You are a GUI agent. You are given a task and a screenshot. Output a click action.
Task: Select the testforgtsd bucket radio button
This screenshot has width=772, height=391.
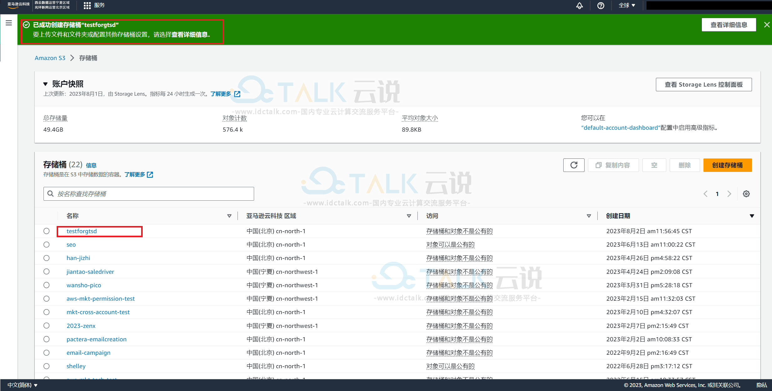(47, 231)
